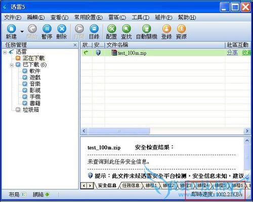
Task: Click the horizontal scrollbar left arrow
Action: pos(84,131)
